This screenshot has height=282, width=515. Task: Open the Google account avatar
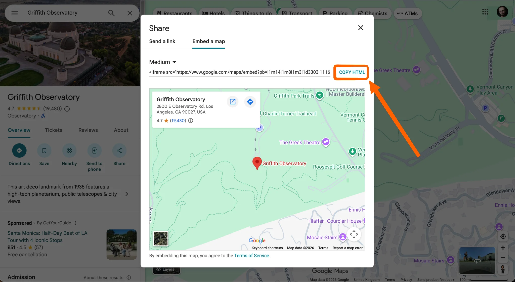(502, 12)
